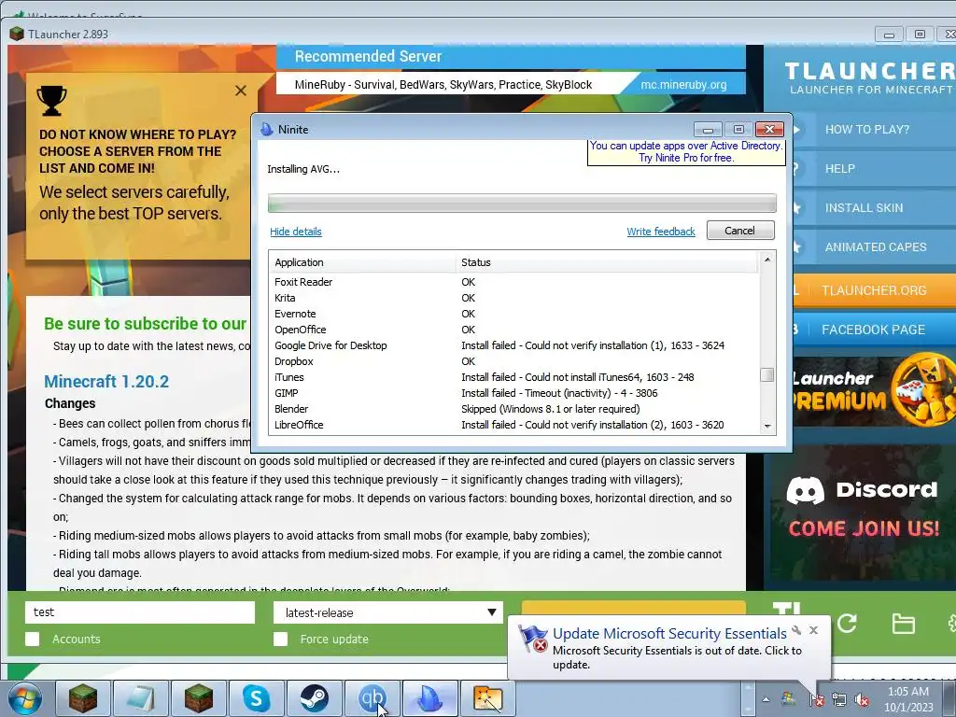Open the Skype taskbar icon

coord(256,698)
